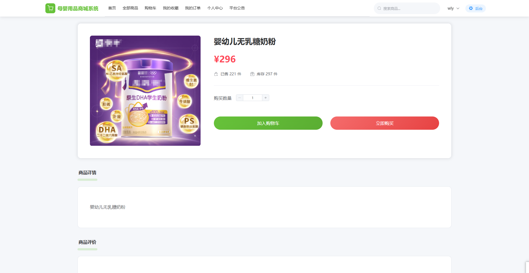Increase purchase quantity with the plus button
Screen dimensions: 529x273
tap(266, 98)
